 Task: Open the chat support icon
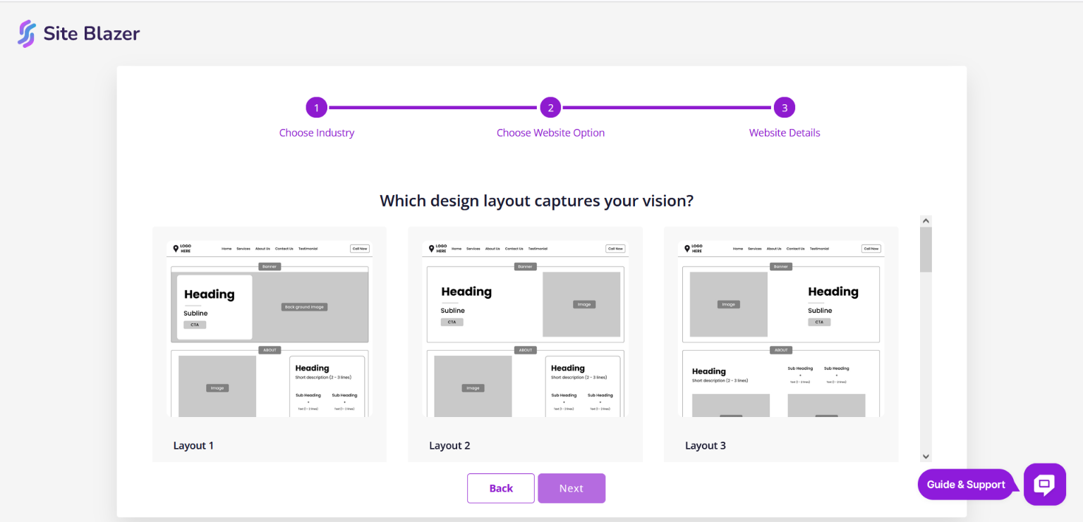(x=1044, y=484)
